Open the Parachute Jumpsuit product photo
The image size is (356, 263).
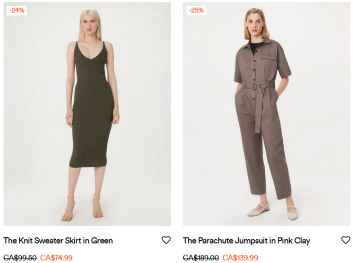tap(267, 114)
